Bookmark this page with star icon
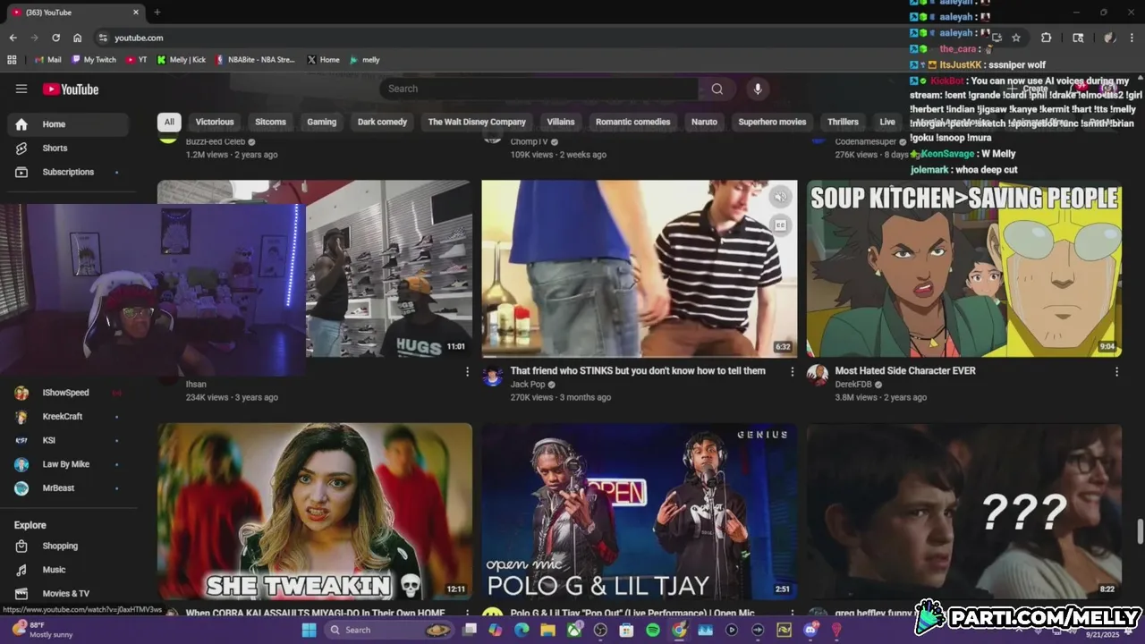Screen dimensions: 1145x644 coord(1016,38)
